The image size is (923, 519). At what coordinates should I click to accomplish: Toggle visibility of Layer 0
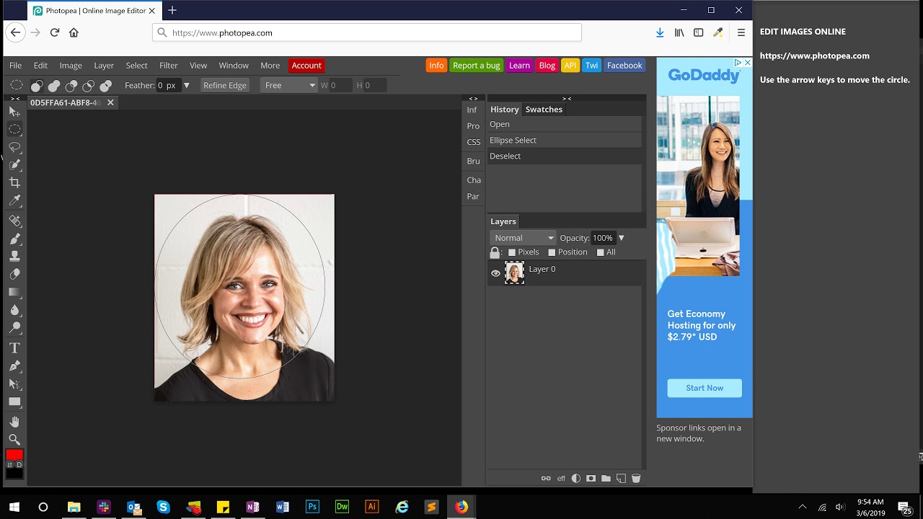pyautogui.click(x=495, y=273)
